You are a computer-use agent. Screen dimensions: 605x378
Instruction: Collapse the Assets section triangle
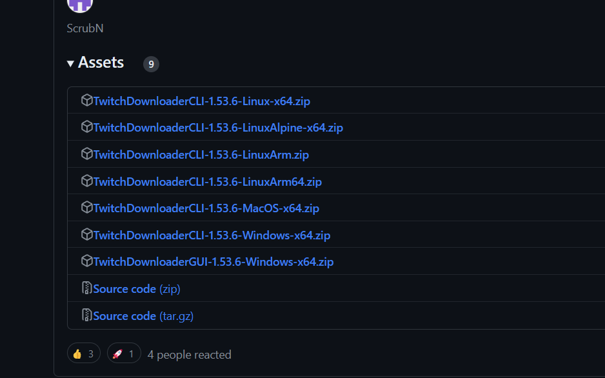click(x=70, y=63)
